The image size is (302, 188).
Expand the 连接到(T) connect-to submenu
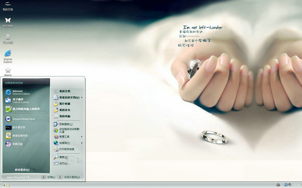(68, 143)
